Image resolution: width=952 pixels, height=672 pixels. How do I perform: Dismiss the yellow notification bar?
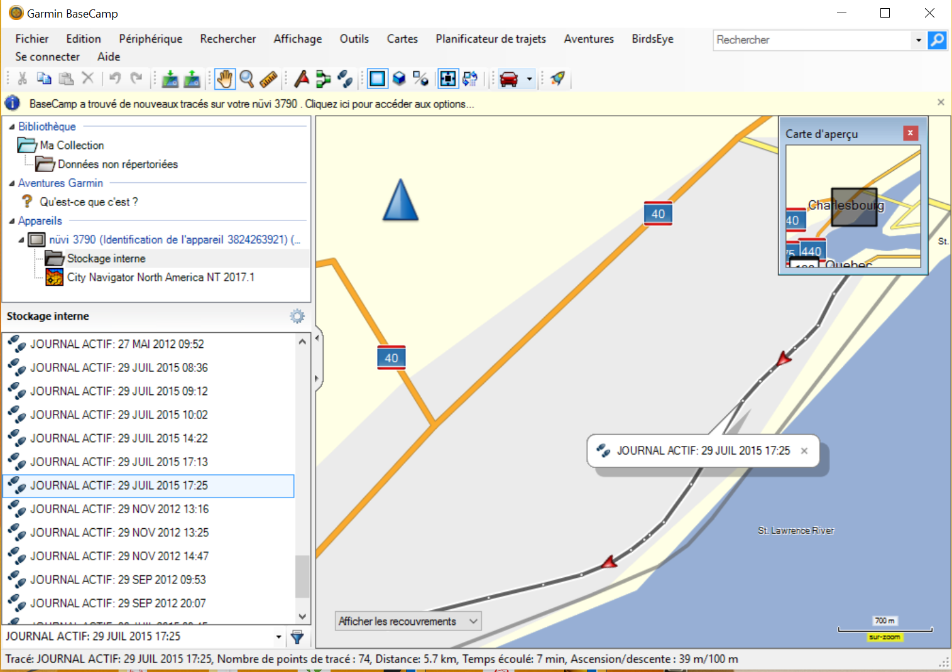(941, 102)
